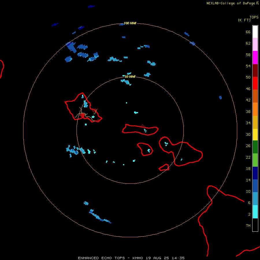Click the ENHANCED ECHO TOPS product title
This screenshot has width=260, height=260.
[101, 258]
